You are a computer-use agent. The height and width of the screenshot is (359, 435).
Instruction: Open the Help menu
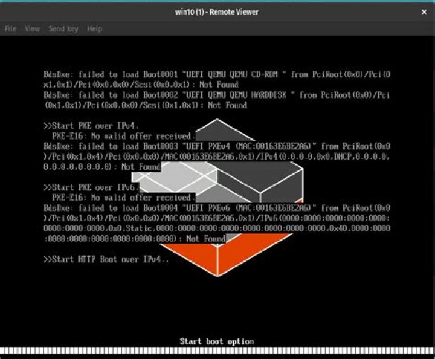tap(95, 29)
